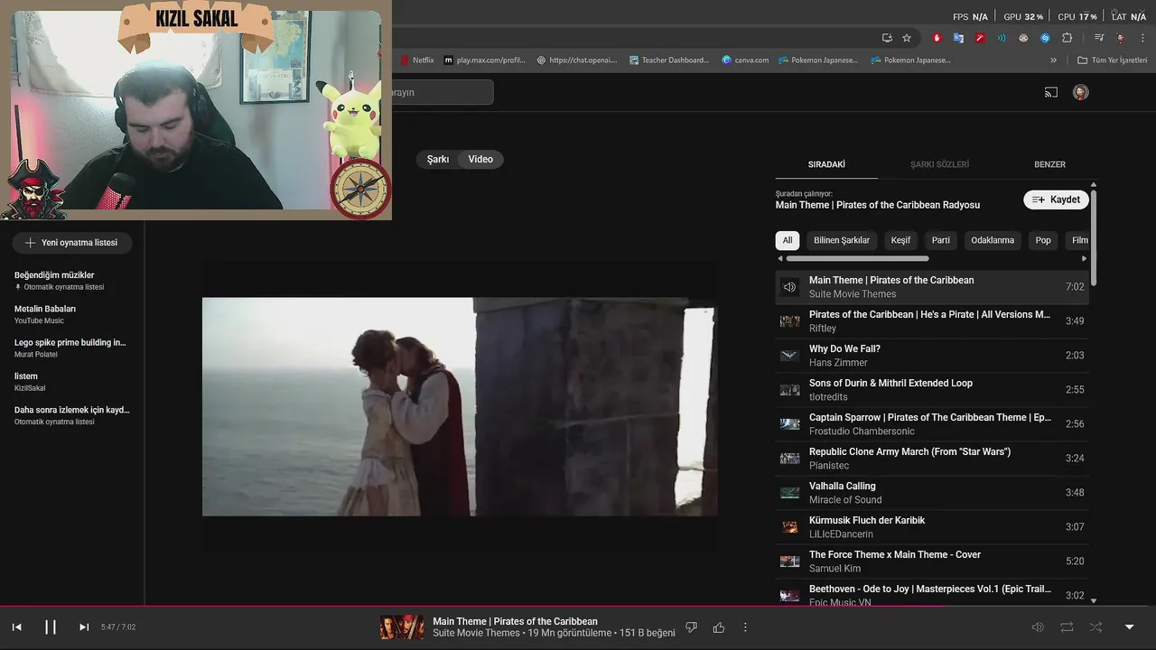
Task: Open the listem playlist
Action: coord(72,381)
